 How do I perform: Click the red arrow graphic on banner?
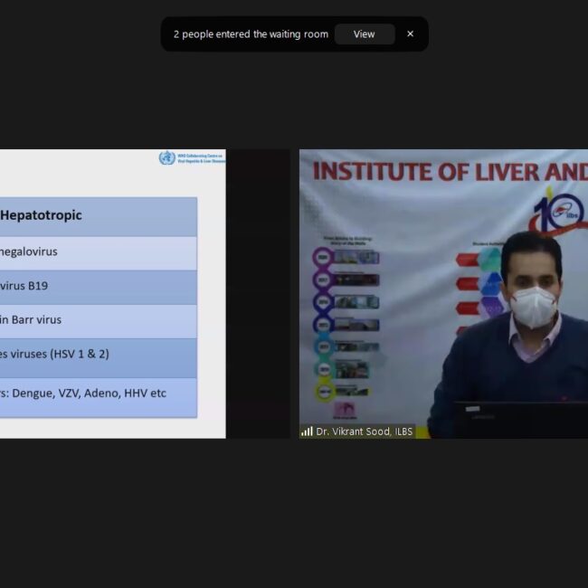coord(467,260)
